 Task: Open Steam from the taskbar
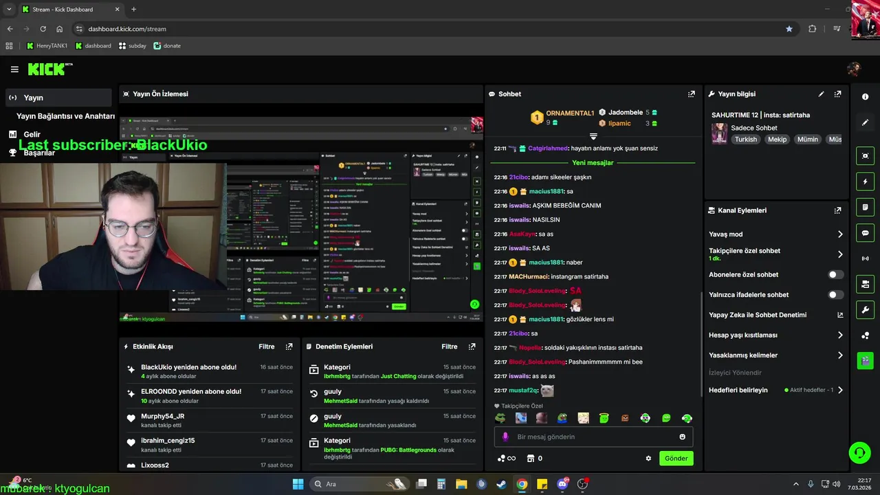tap(502, 484)
